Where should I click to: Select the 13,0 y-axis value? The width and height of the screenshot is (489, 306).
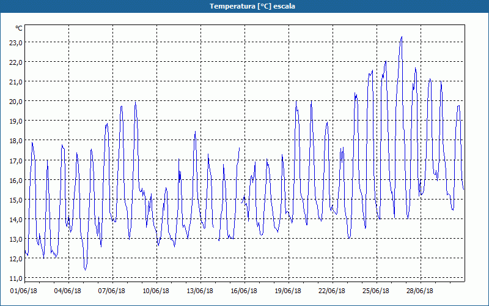point(16,239)
